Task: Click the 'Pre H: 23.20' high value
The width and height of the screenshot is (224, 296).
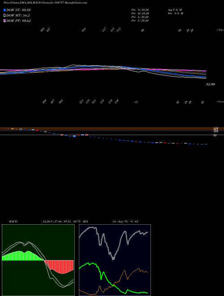Action: 140,13
